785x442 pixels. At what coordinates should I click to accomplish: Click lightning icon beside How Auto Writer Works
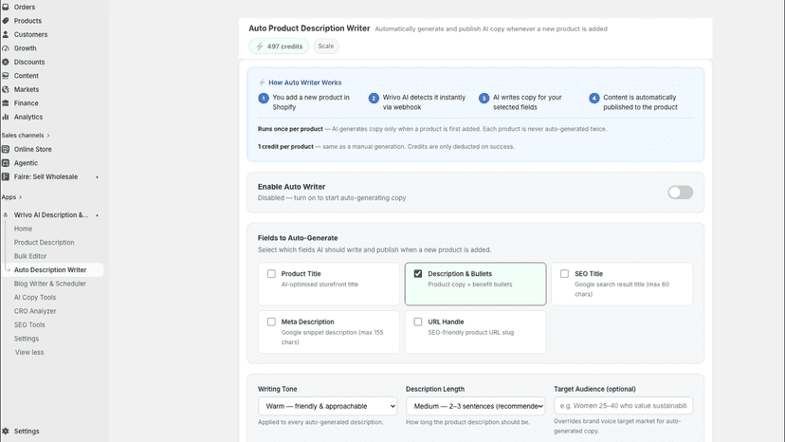click(x=262, y=83)
